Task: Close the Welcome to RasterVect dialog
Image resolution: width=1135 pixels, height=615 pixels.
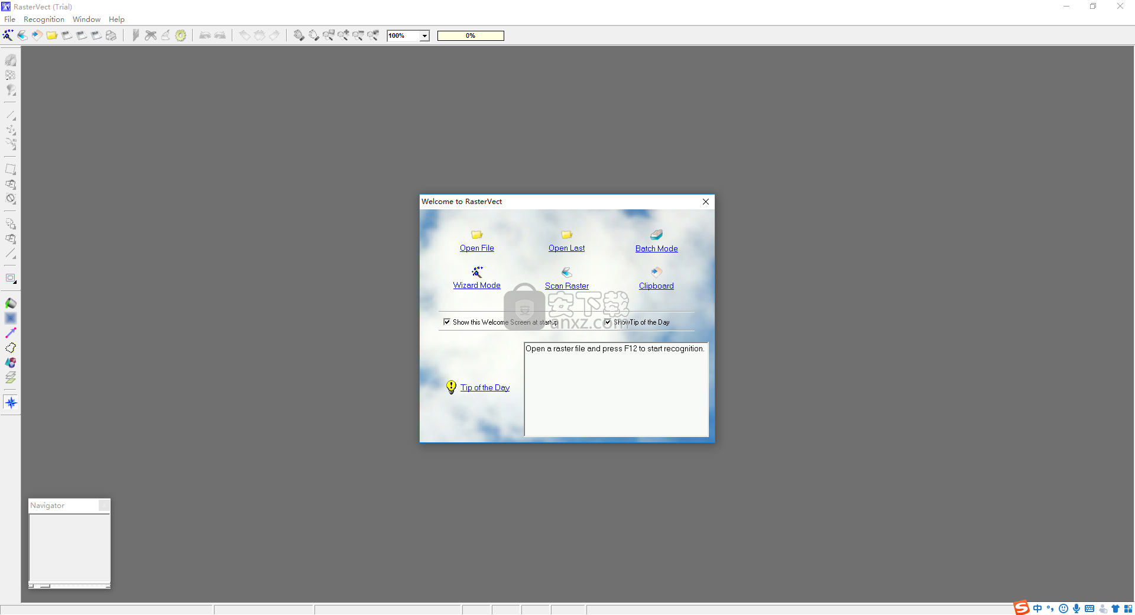Action: 705,202
